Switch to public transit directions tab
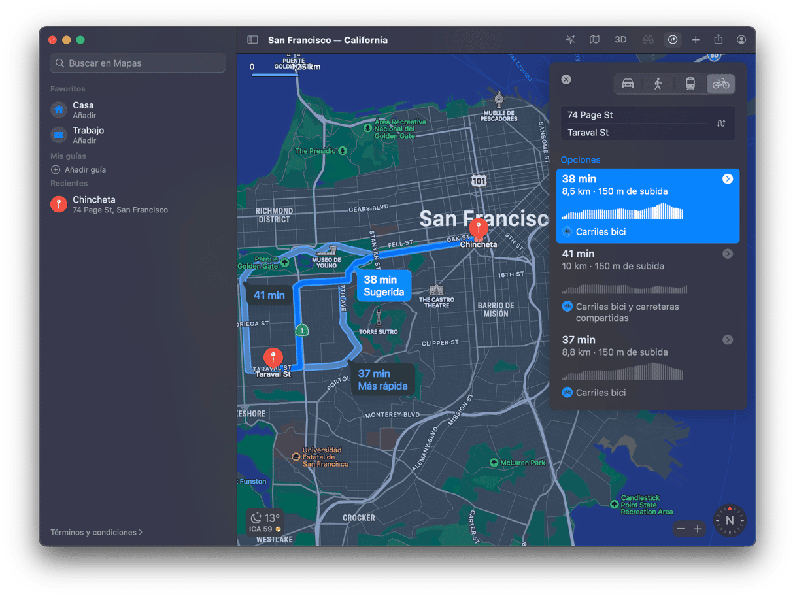The width and height of the screenshot is (795, 598). click(x=690, y=84)
